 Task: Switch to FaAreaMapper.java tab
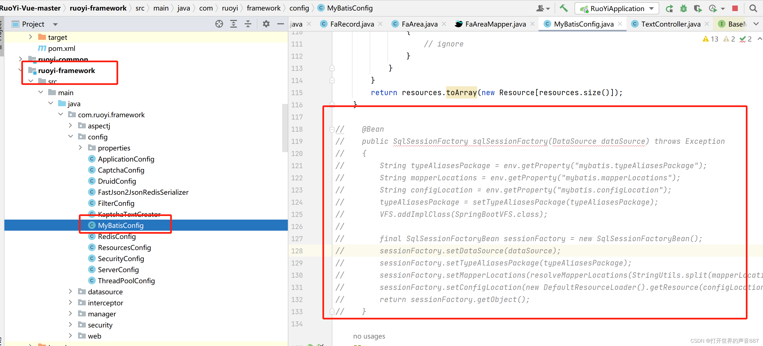tap(495, 24)
